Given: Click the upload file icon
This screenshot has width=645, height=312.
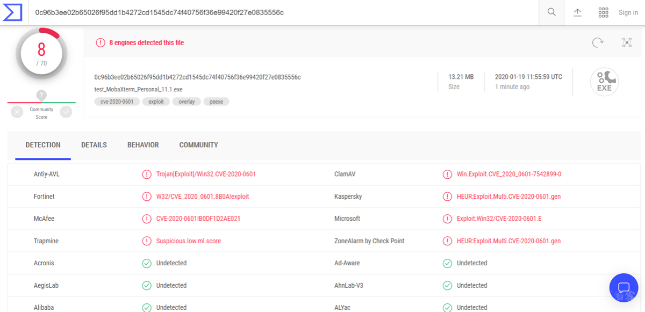Looking at the screenshot, I should coord(578,12).
